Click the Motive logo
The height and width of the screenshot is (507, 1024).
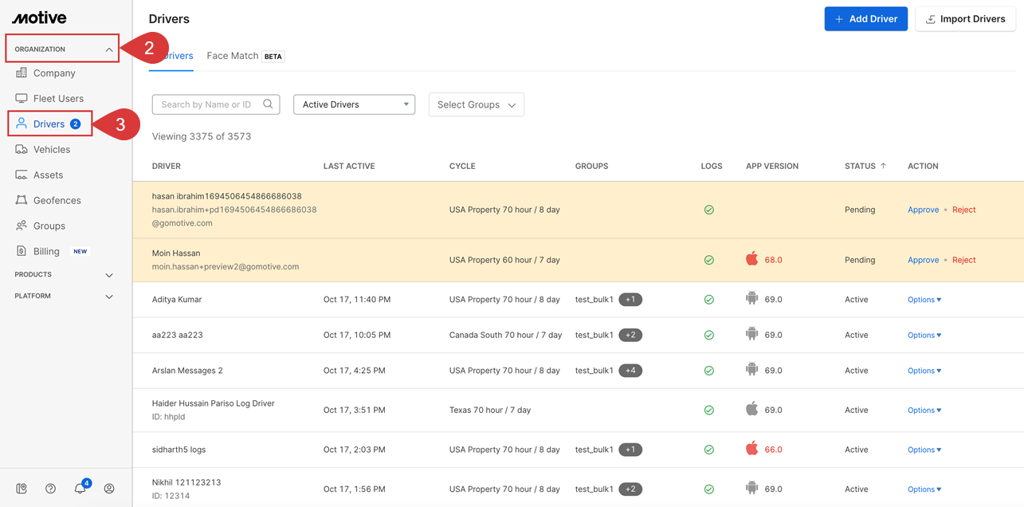pyautogui.click(x=39, y=18)
